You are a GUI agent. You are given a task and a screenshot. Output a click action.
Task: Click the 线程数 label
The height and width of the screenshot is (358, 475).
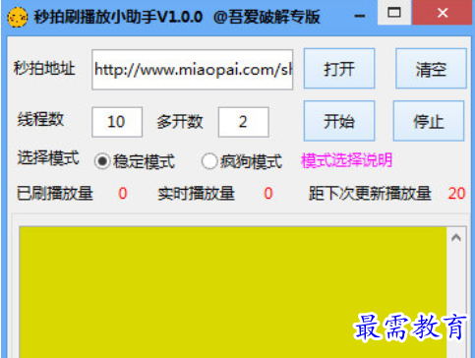[40, 119]
